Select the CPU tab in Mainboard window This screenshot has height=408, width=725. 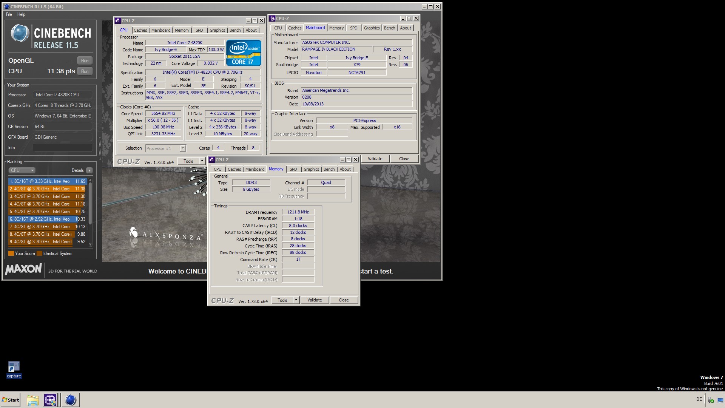(x=278, y=28)
